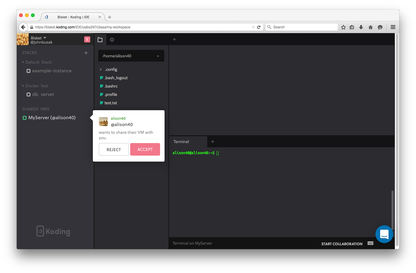Add a new stack with plus icon
The height and width of the screenshot is (273, 416).
(x=86, y=53)
